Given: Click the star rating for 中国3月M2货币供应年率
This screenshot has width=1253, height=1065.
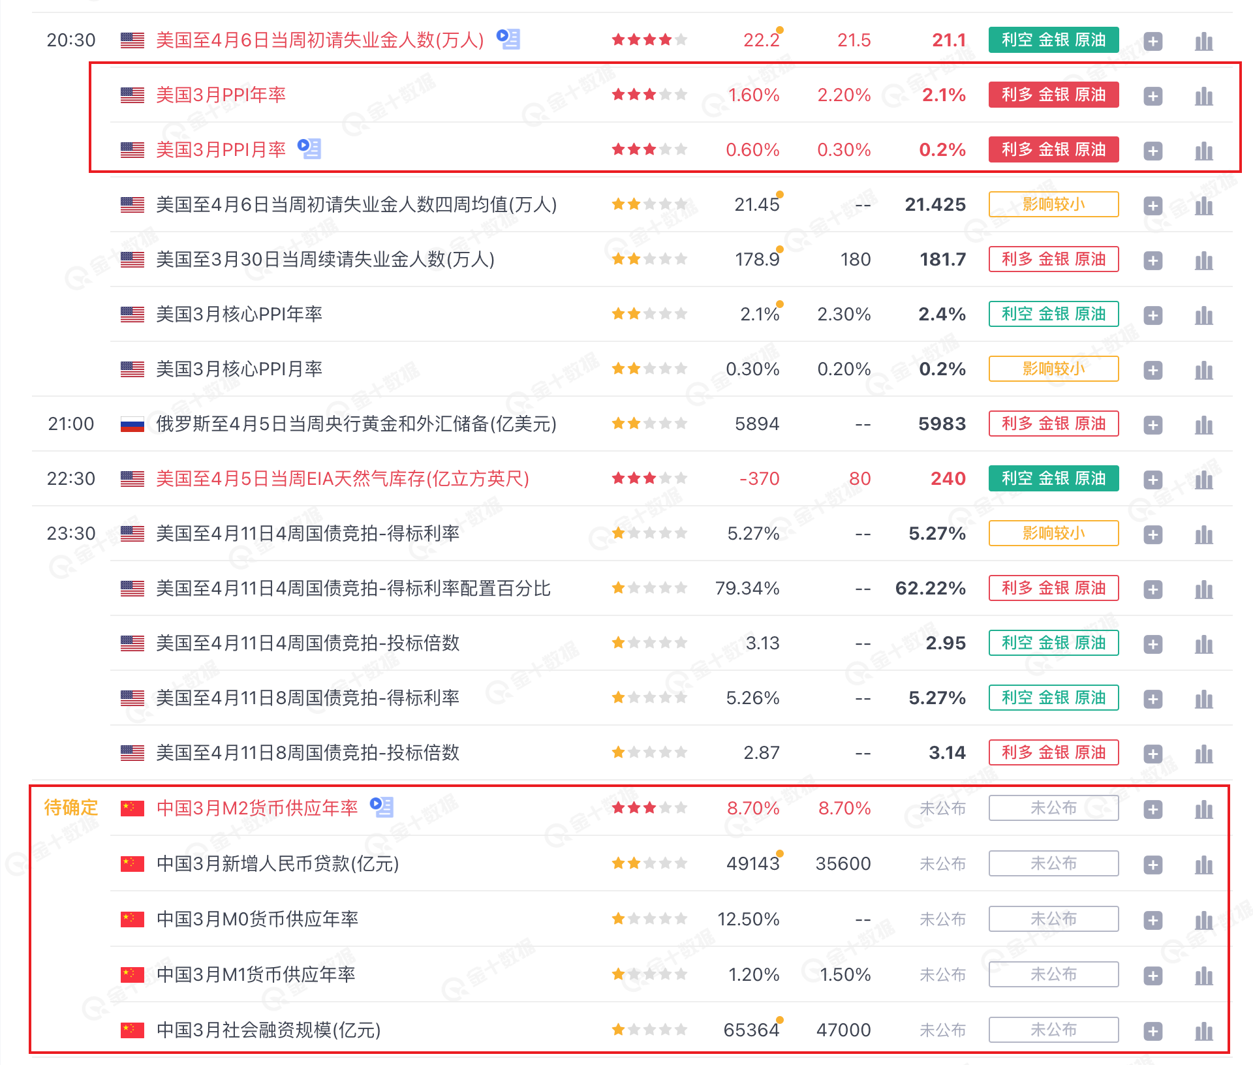Looking at the screenshot, I should [649, 808].
